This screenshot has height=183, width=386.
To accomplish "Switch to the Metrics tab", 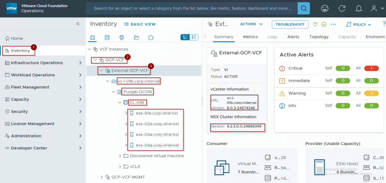I will (250, 37).
